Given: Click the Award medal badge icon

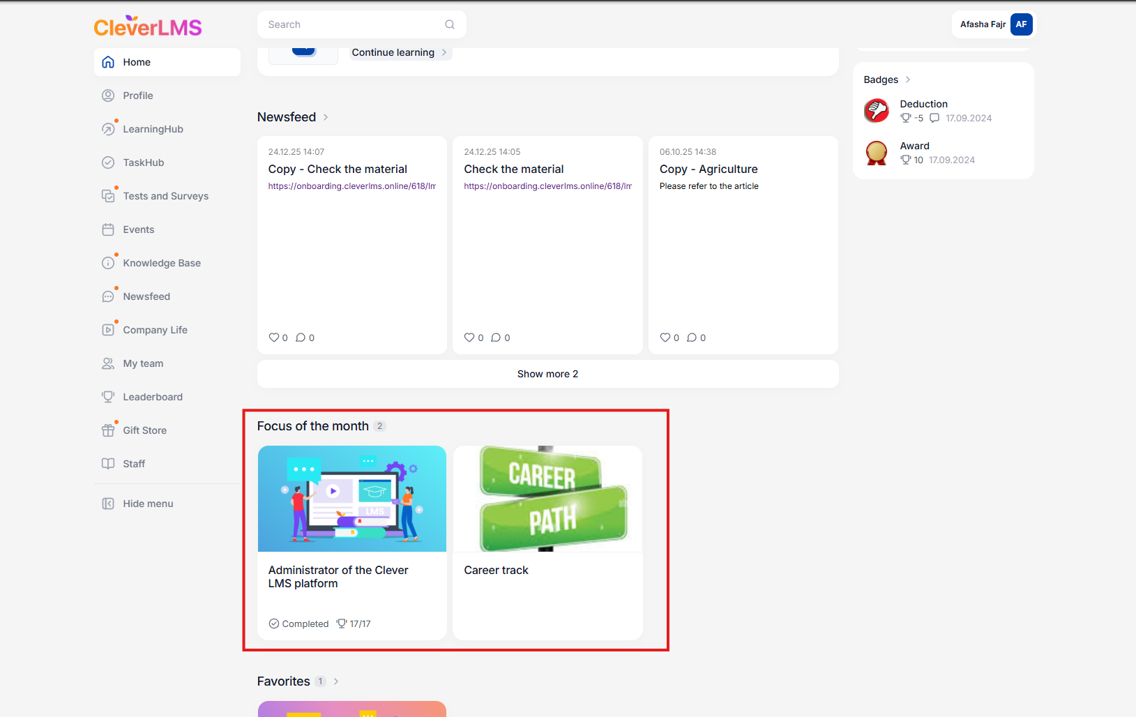Looking at the screenshot, I should pyautogui.click(x=877, y=152).
